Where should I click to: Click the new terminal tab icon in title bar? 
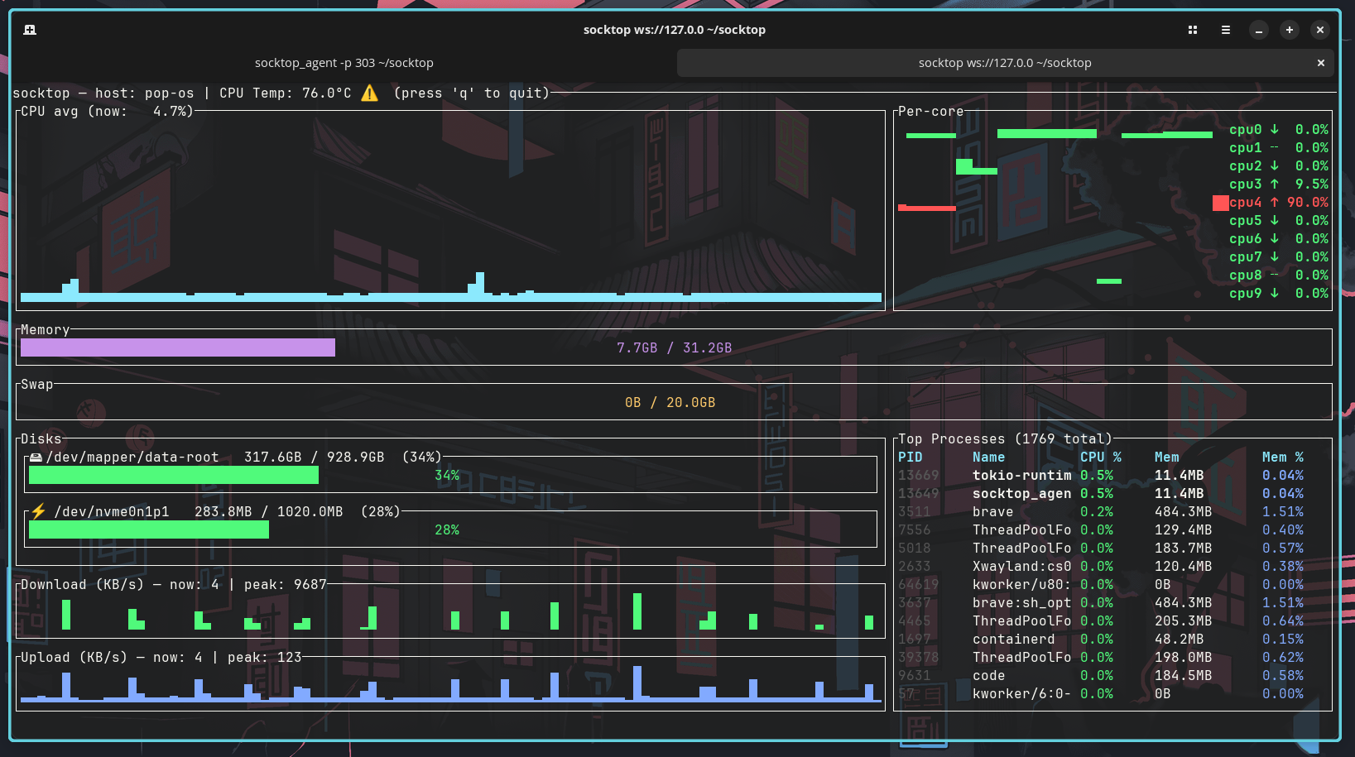30,30
